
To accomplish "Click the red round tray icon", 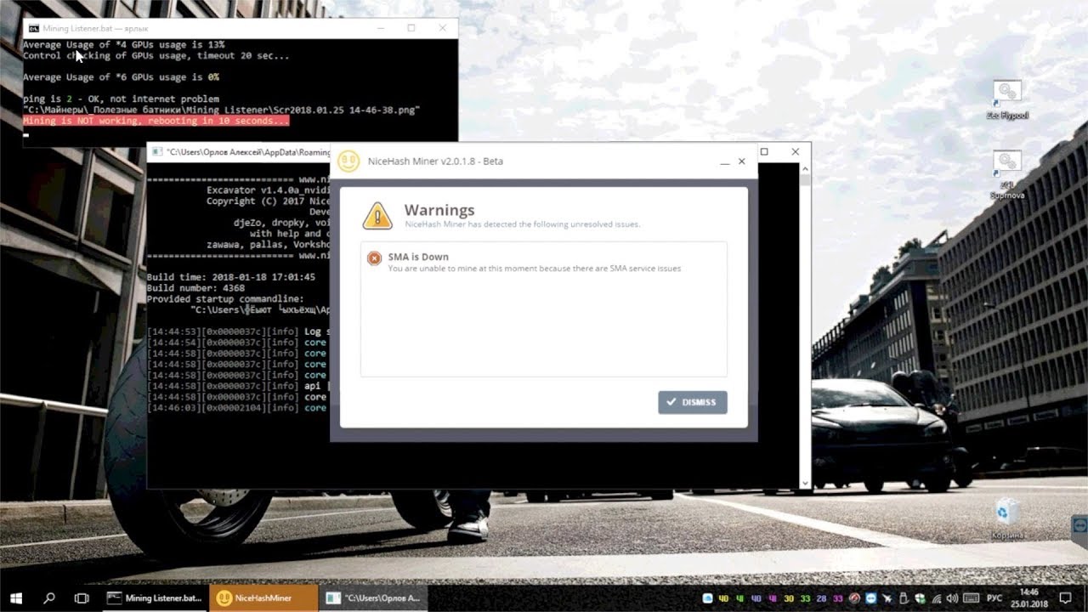I will pos(855,598).
